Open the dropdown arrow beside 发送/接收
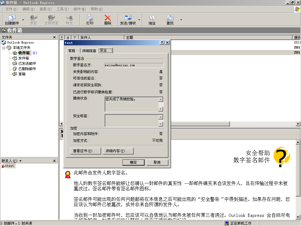 139,20
